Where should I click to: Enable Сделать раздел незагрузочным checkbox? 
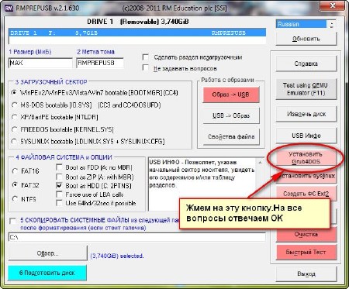[x=146, y=57]
